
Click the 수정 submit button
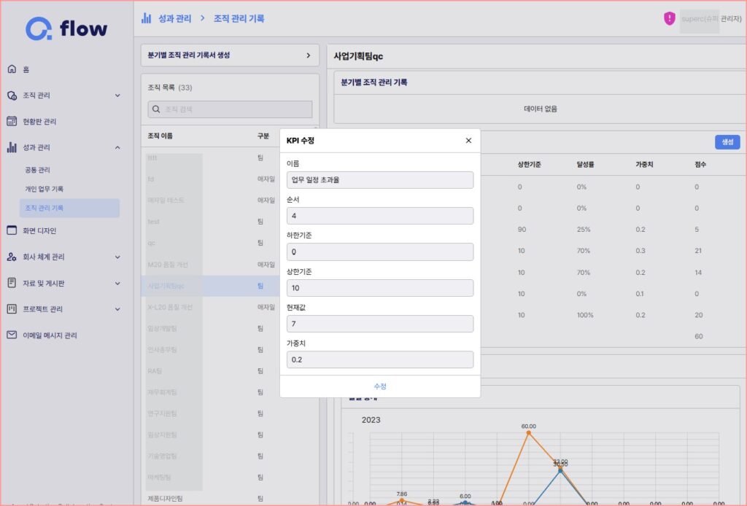(x=379, y=386)
